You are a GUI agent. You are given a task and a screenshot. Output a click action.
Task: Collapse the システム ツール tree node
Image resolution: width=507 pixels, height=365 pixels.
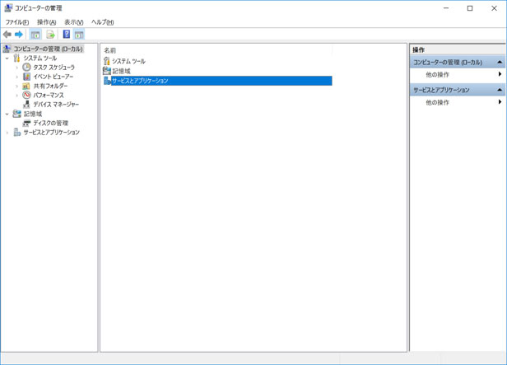pyautogui.click(x=7, y=58)
